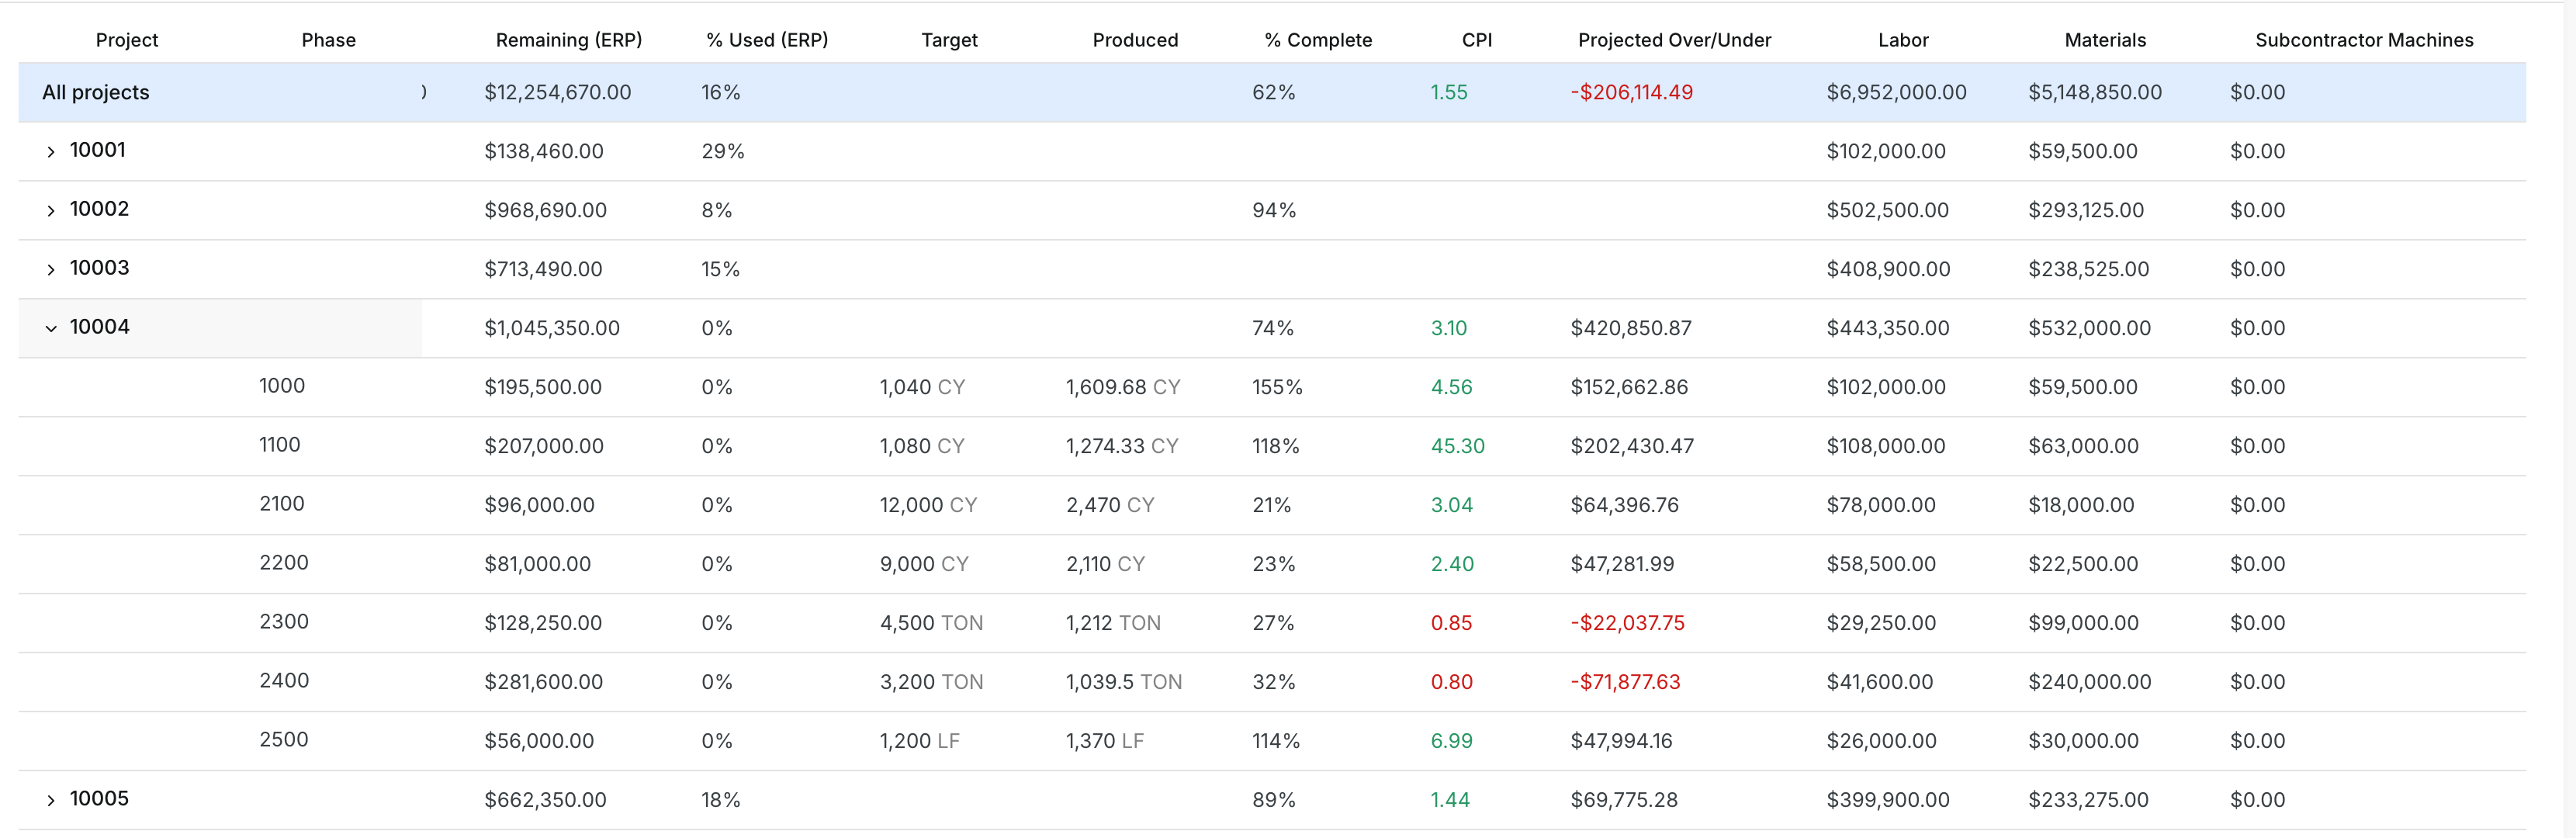The width and height of the screenshot is (2576, 838).
Task: Click produced cell 1,370 LF
Action: tap(1104, 741)
